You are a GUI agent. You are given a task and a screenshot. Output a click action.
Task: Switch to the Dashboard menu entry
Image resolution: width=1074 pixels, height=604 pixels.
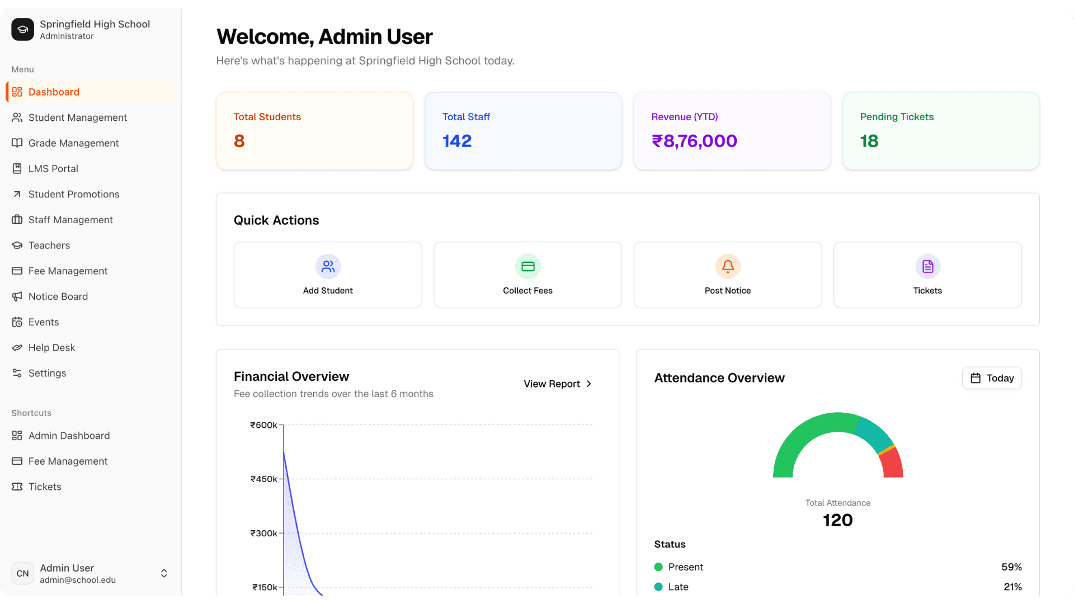pyautogui.click(x=54, y=92)
